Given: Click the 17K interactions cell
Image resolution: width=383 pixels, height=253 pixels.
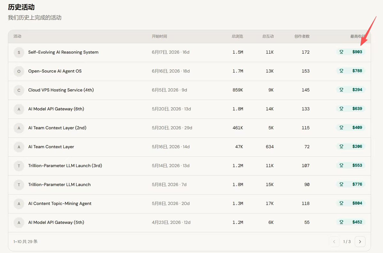Looking at the screenshot, I should coord(270,204).
